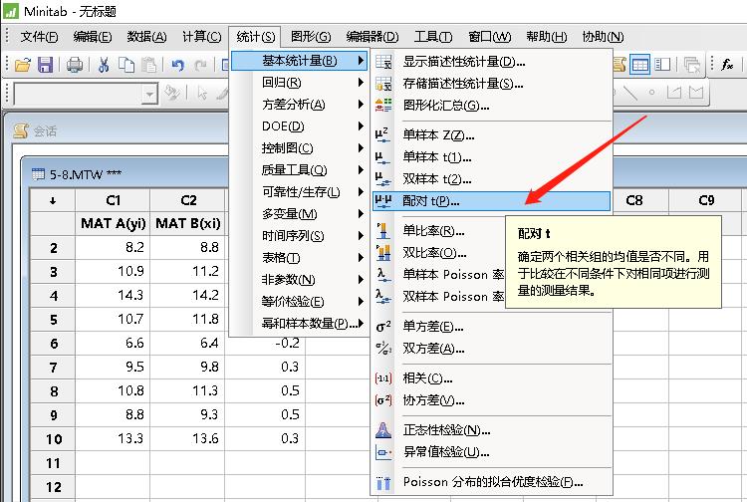Activate the worksheet grid toolbar icon
The image size is (747, 502).
(639, 65)
